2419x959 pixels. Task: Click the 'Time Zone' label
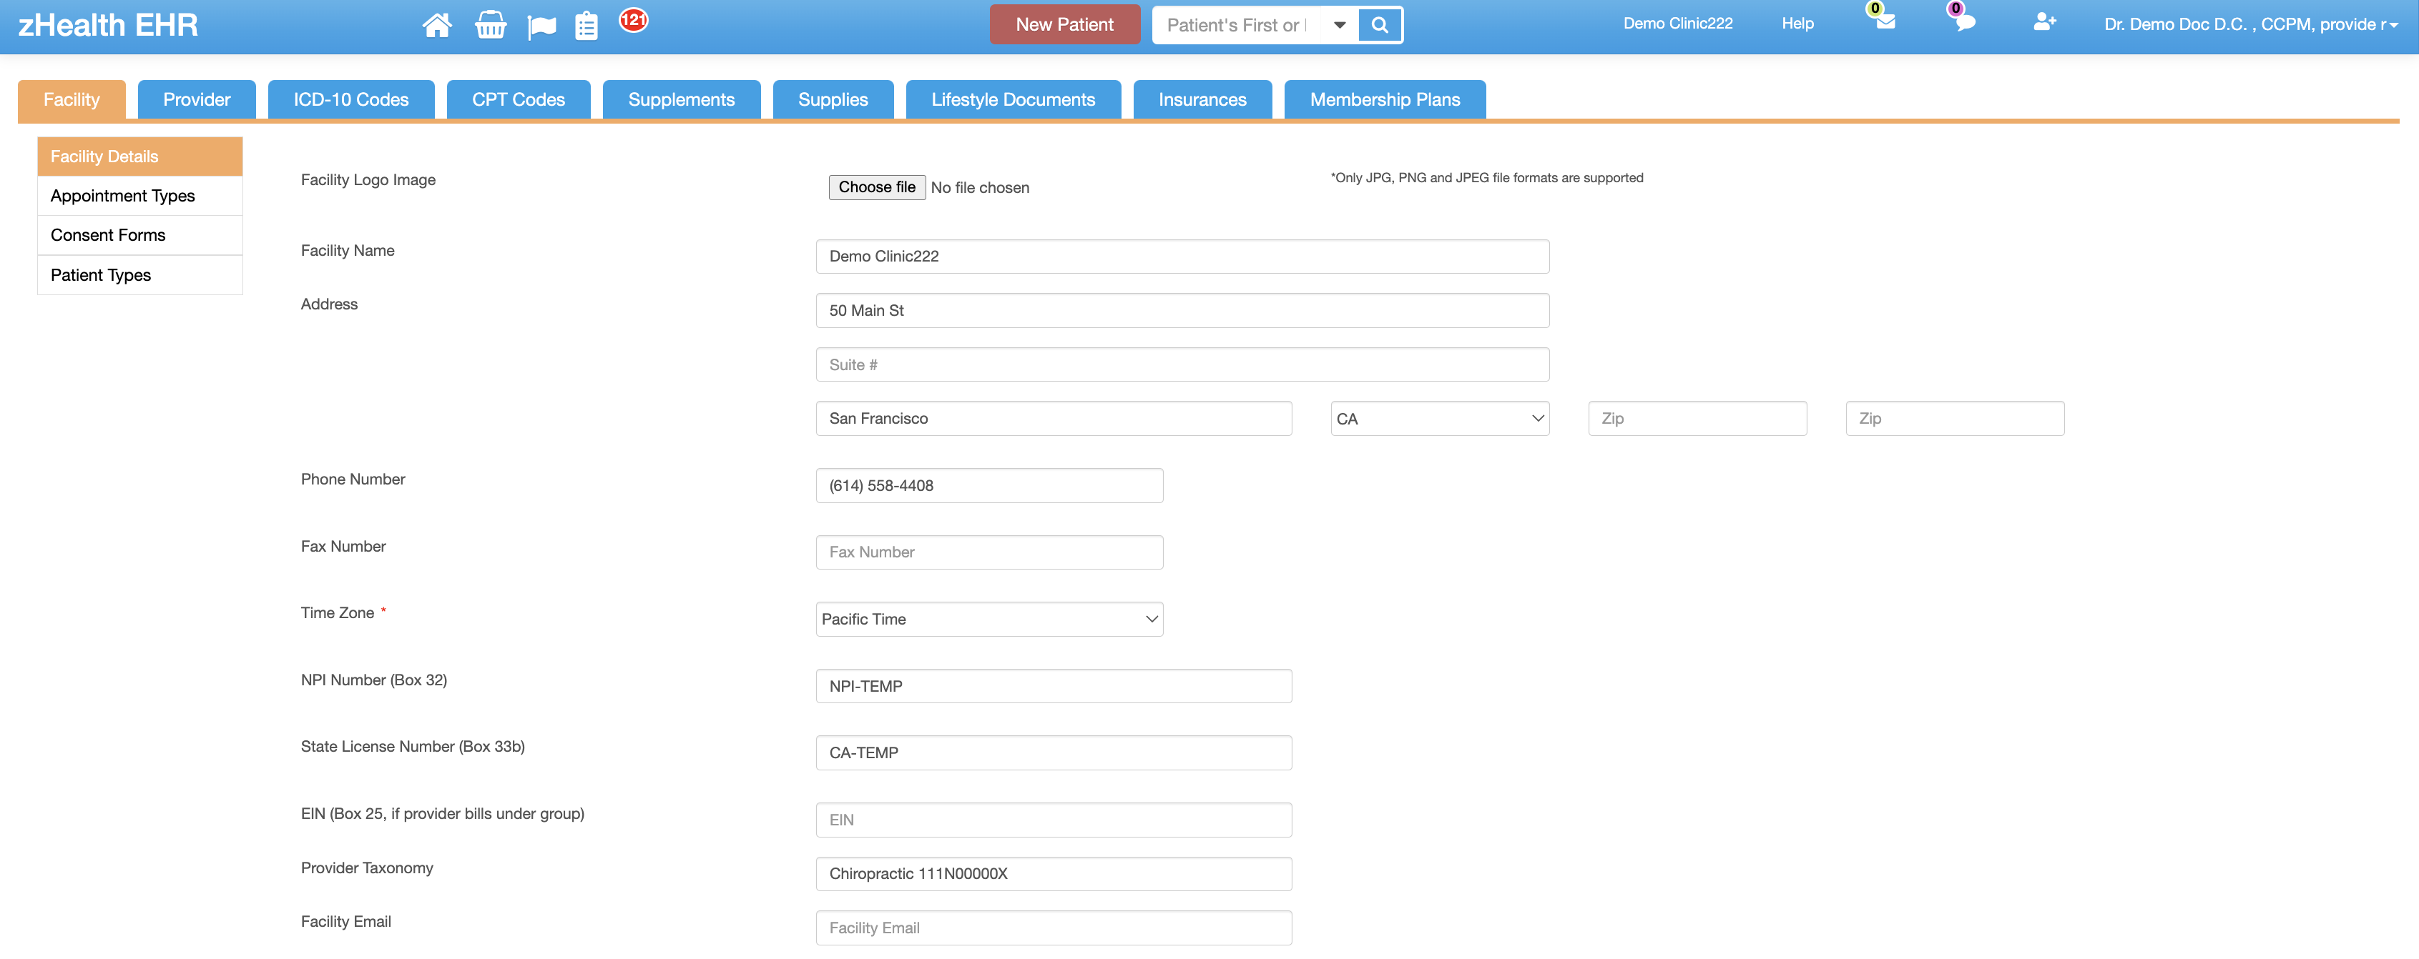[x=337, y=612]
